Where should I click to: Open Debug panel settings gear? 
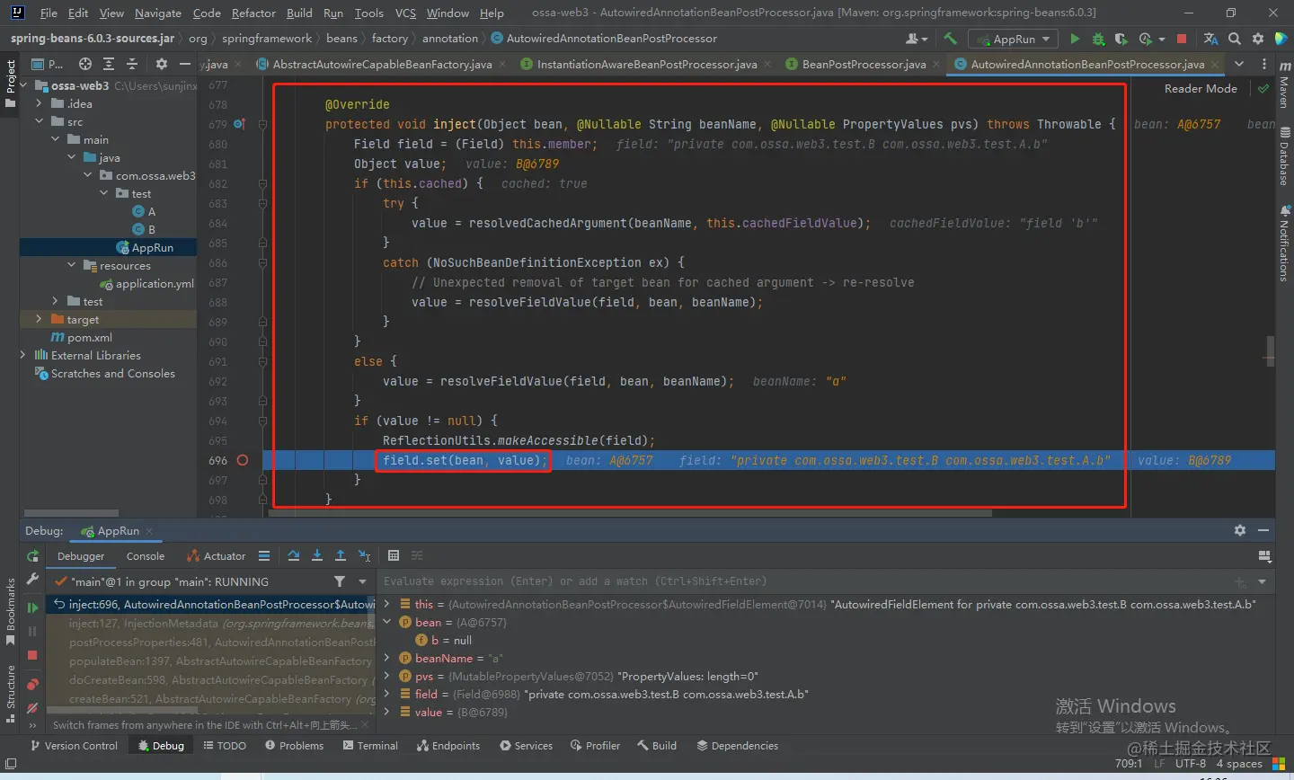point(1240,530)
